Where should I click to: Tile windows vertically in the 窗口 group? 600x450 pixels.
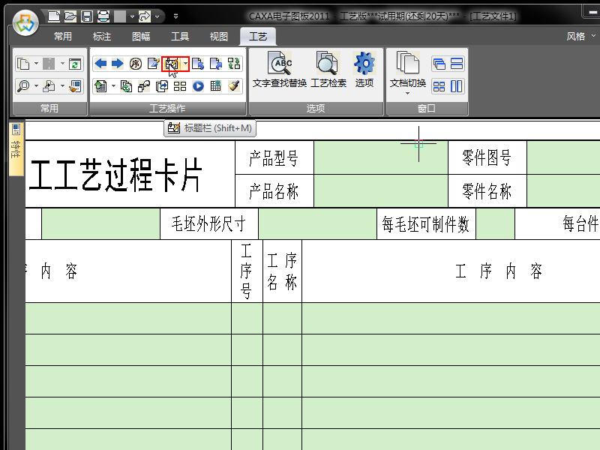[x=456, y=86]
